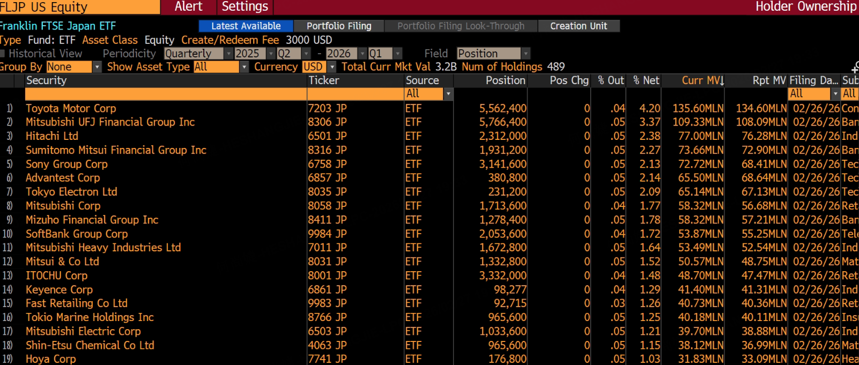Select the Tokyo Electron Ltd row
859x365 pixels.
71,192
